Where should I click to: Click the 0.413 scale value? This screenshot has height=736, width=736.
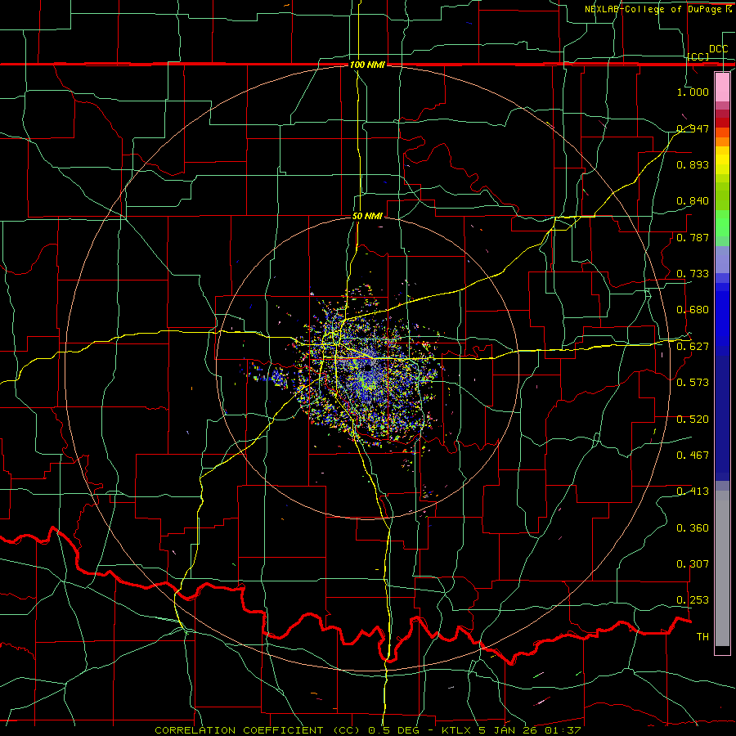coord(693,491)
